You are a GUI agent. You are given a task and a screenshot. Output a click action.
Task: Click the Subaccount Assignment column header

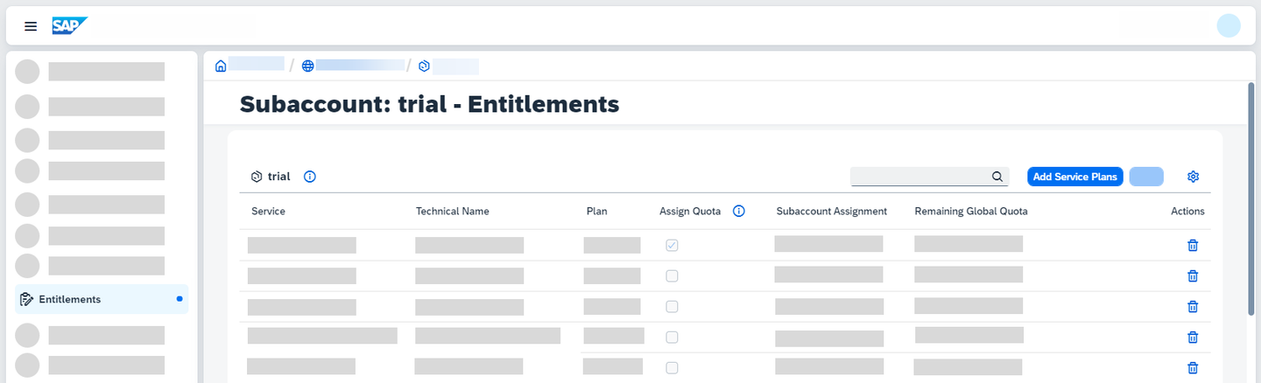pyautogui.click(x=832, y=211)
